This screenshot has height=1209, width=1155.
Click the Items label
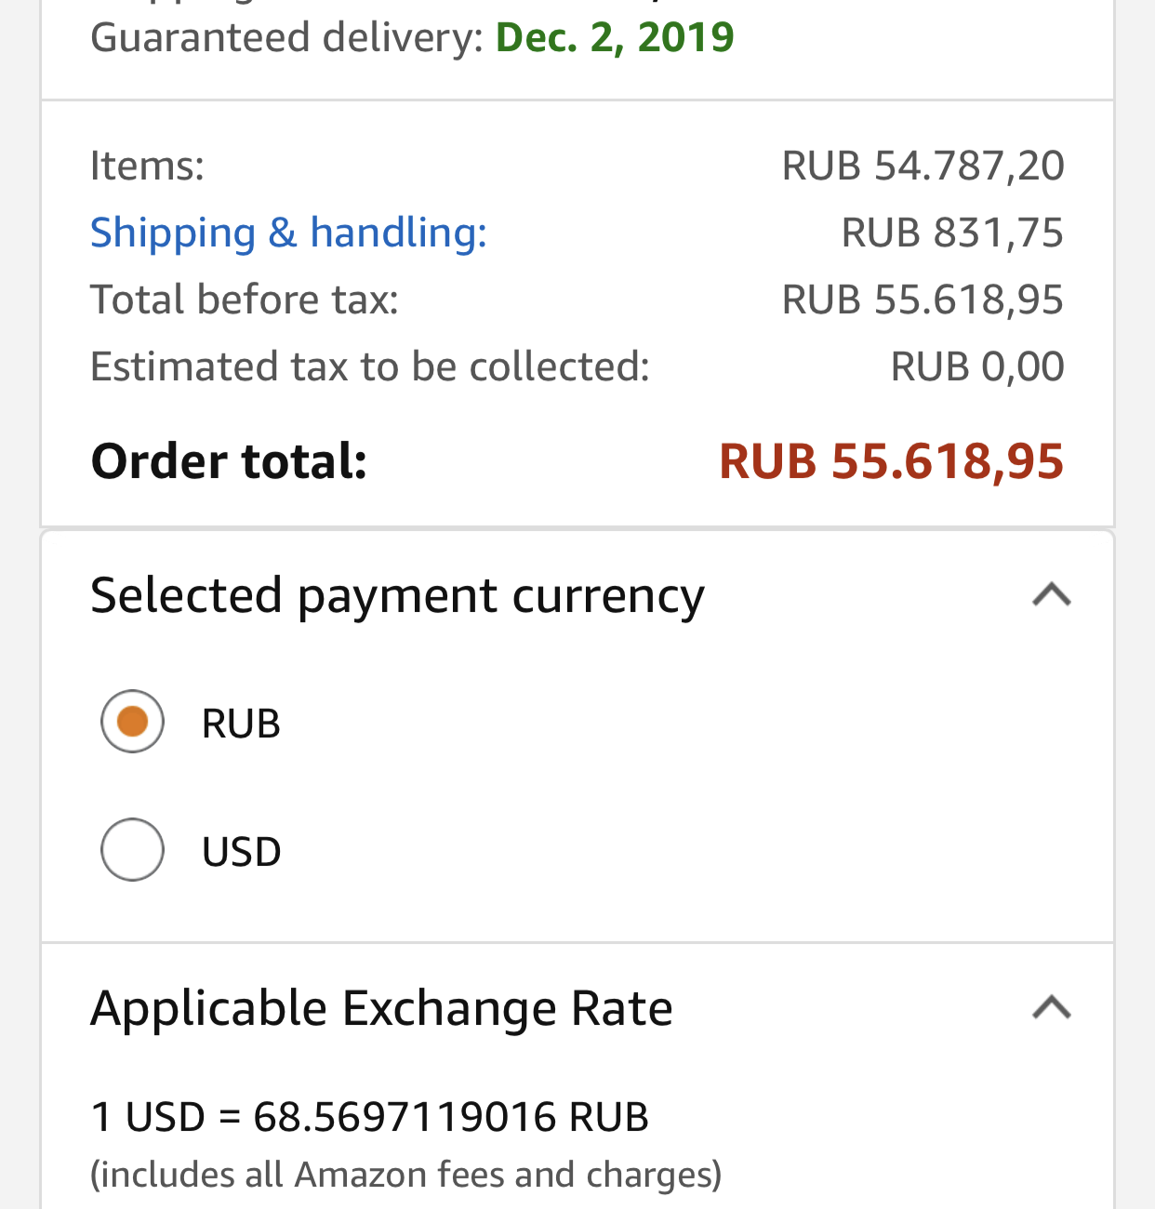tap(147, 166)
